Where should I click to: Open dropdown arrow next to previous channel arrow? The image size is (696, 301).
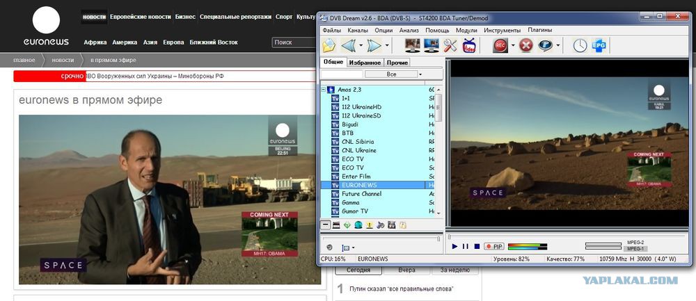[x=361, y=45]
